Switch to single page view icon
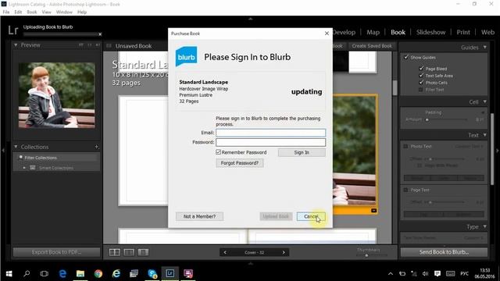The height and width of the screenshot is (281, 500). (x=143, y=252)
